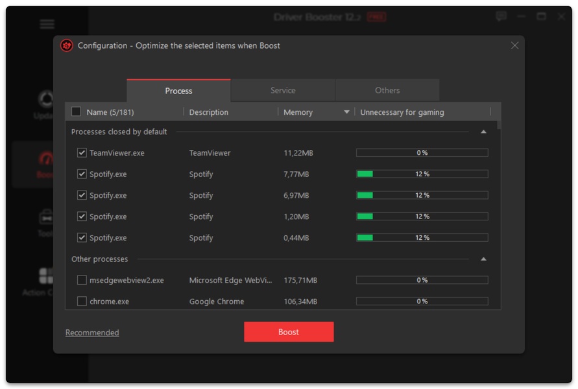Click the Recommended link
The height and width of the screenshot is (389, 578).
coord(92,333)
